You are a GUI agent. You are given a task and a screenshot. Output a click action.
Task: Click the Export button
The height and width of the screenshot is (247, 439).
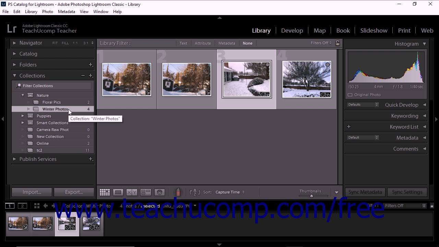coord(74,192)
